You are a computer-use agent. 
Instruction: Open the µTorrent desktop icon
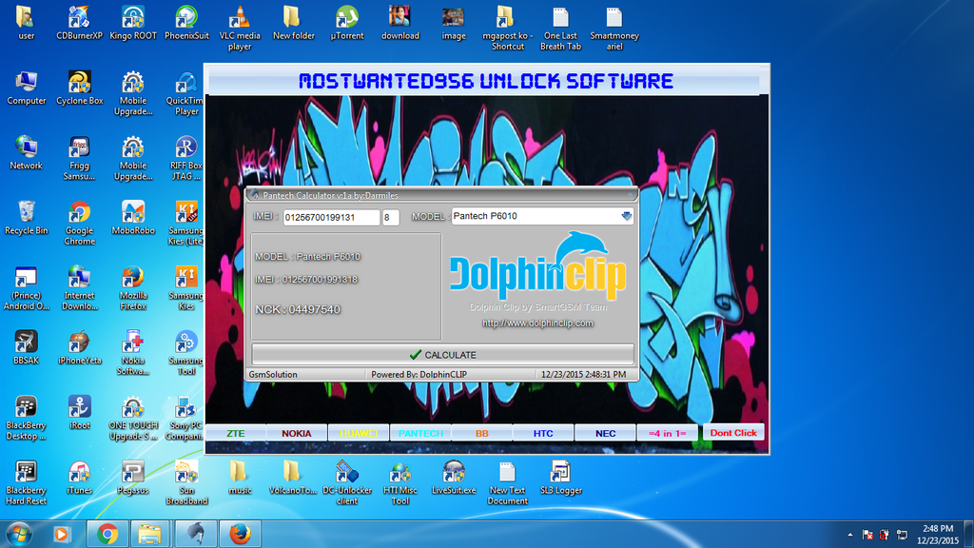click(347, 23)
